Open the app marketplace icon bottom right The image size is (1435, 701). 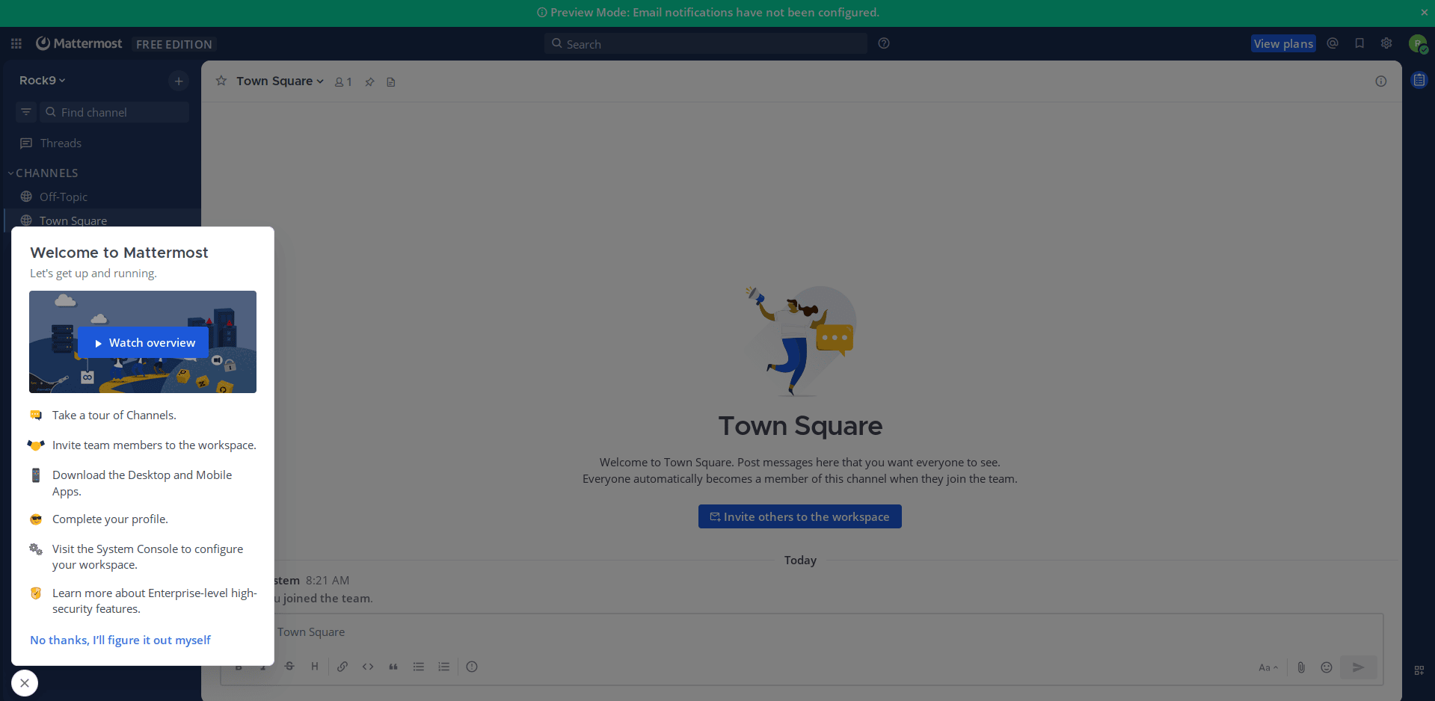click(1419, 670)
